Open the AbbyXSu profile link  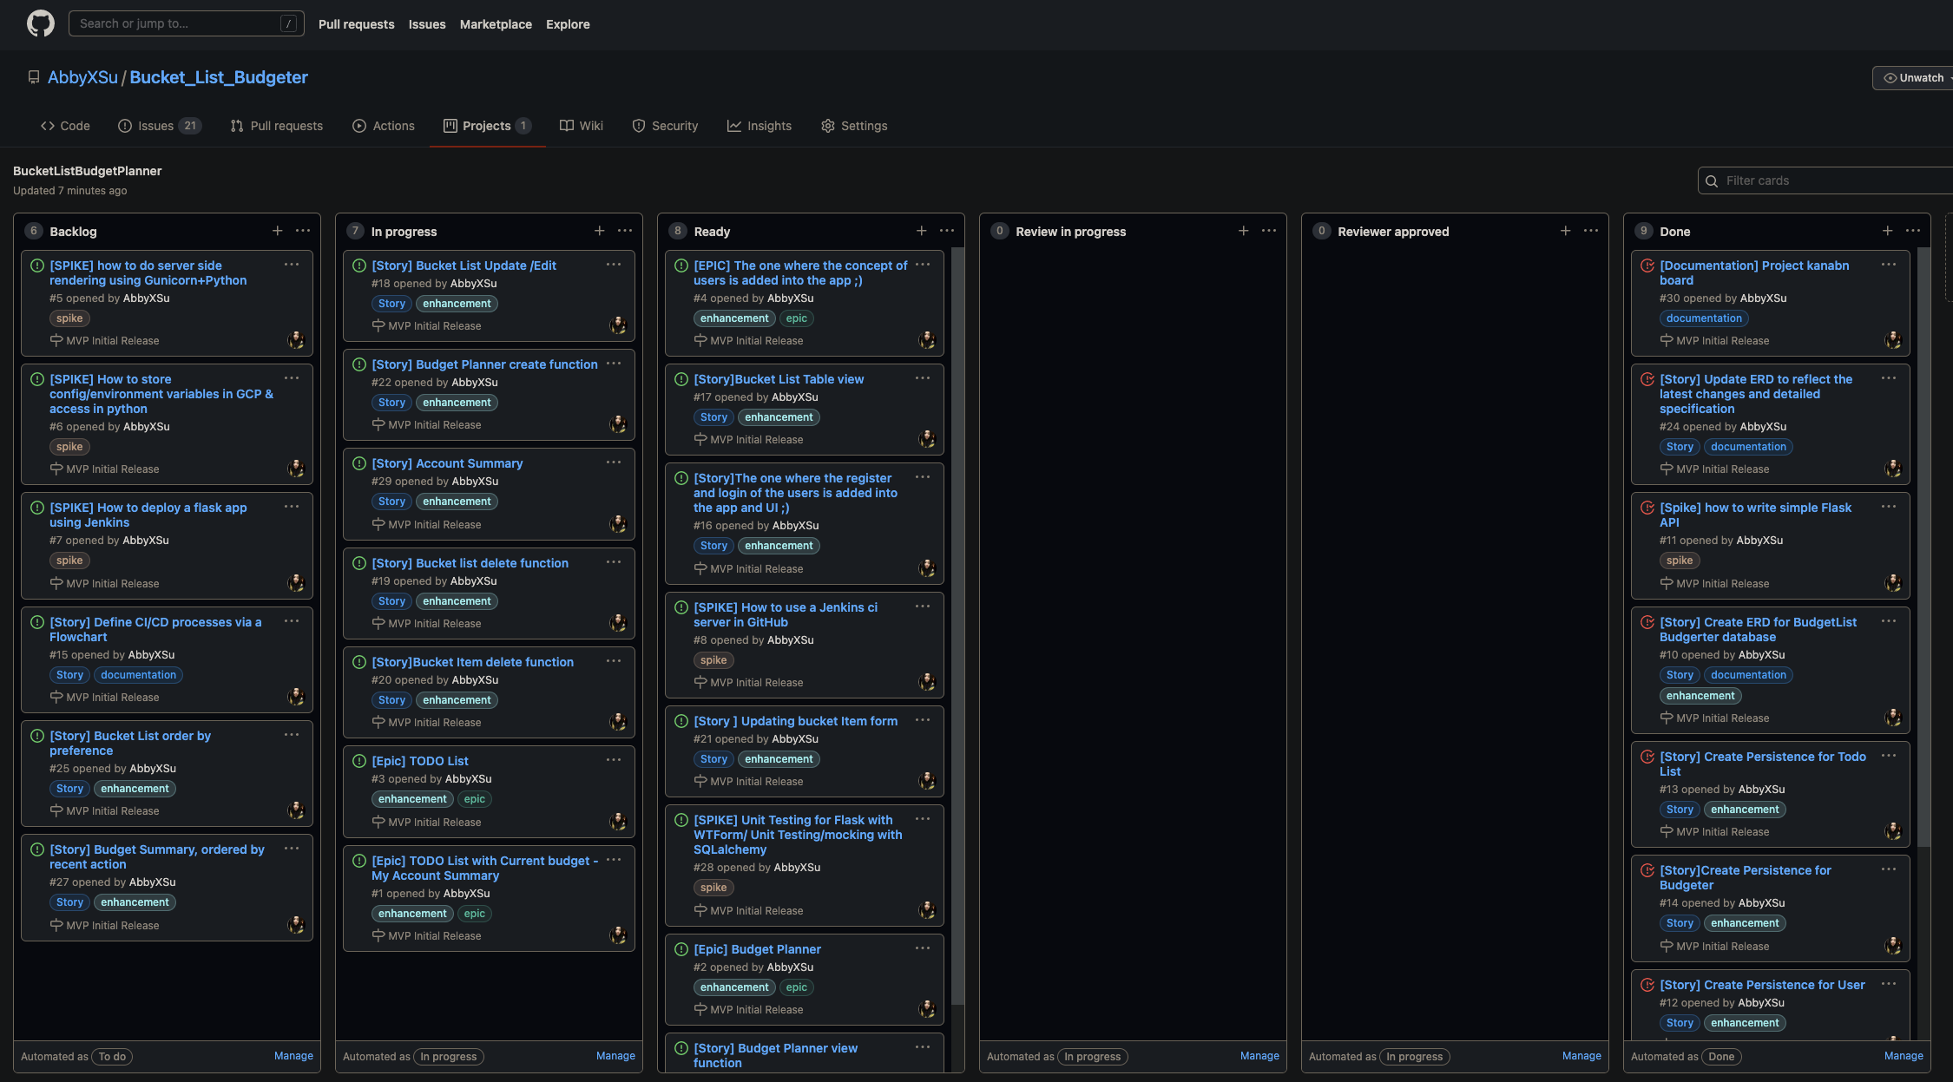tap(82, 77)
